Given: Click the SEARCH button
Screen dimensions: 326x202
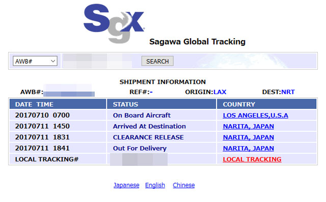Looking at the screenshot, I should pyautogui.click(x=157, y=61).
